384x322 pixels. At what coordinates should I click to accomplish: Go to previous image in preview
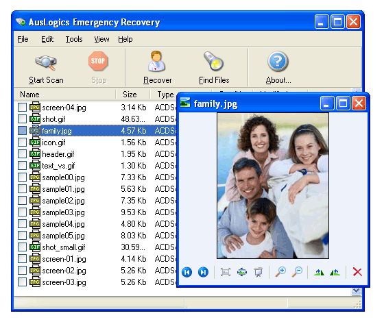coord(187,272)
